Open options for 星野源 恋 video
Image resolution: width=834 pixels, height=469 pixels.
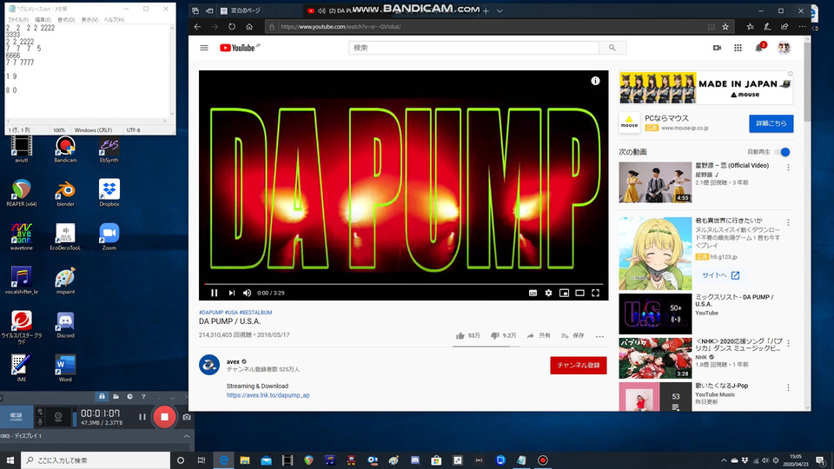coord(788,168)
